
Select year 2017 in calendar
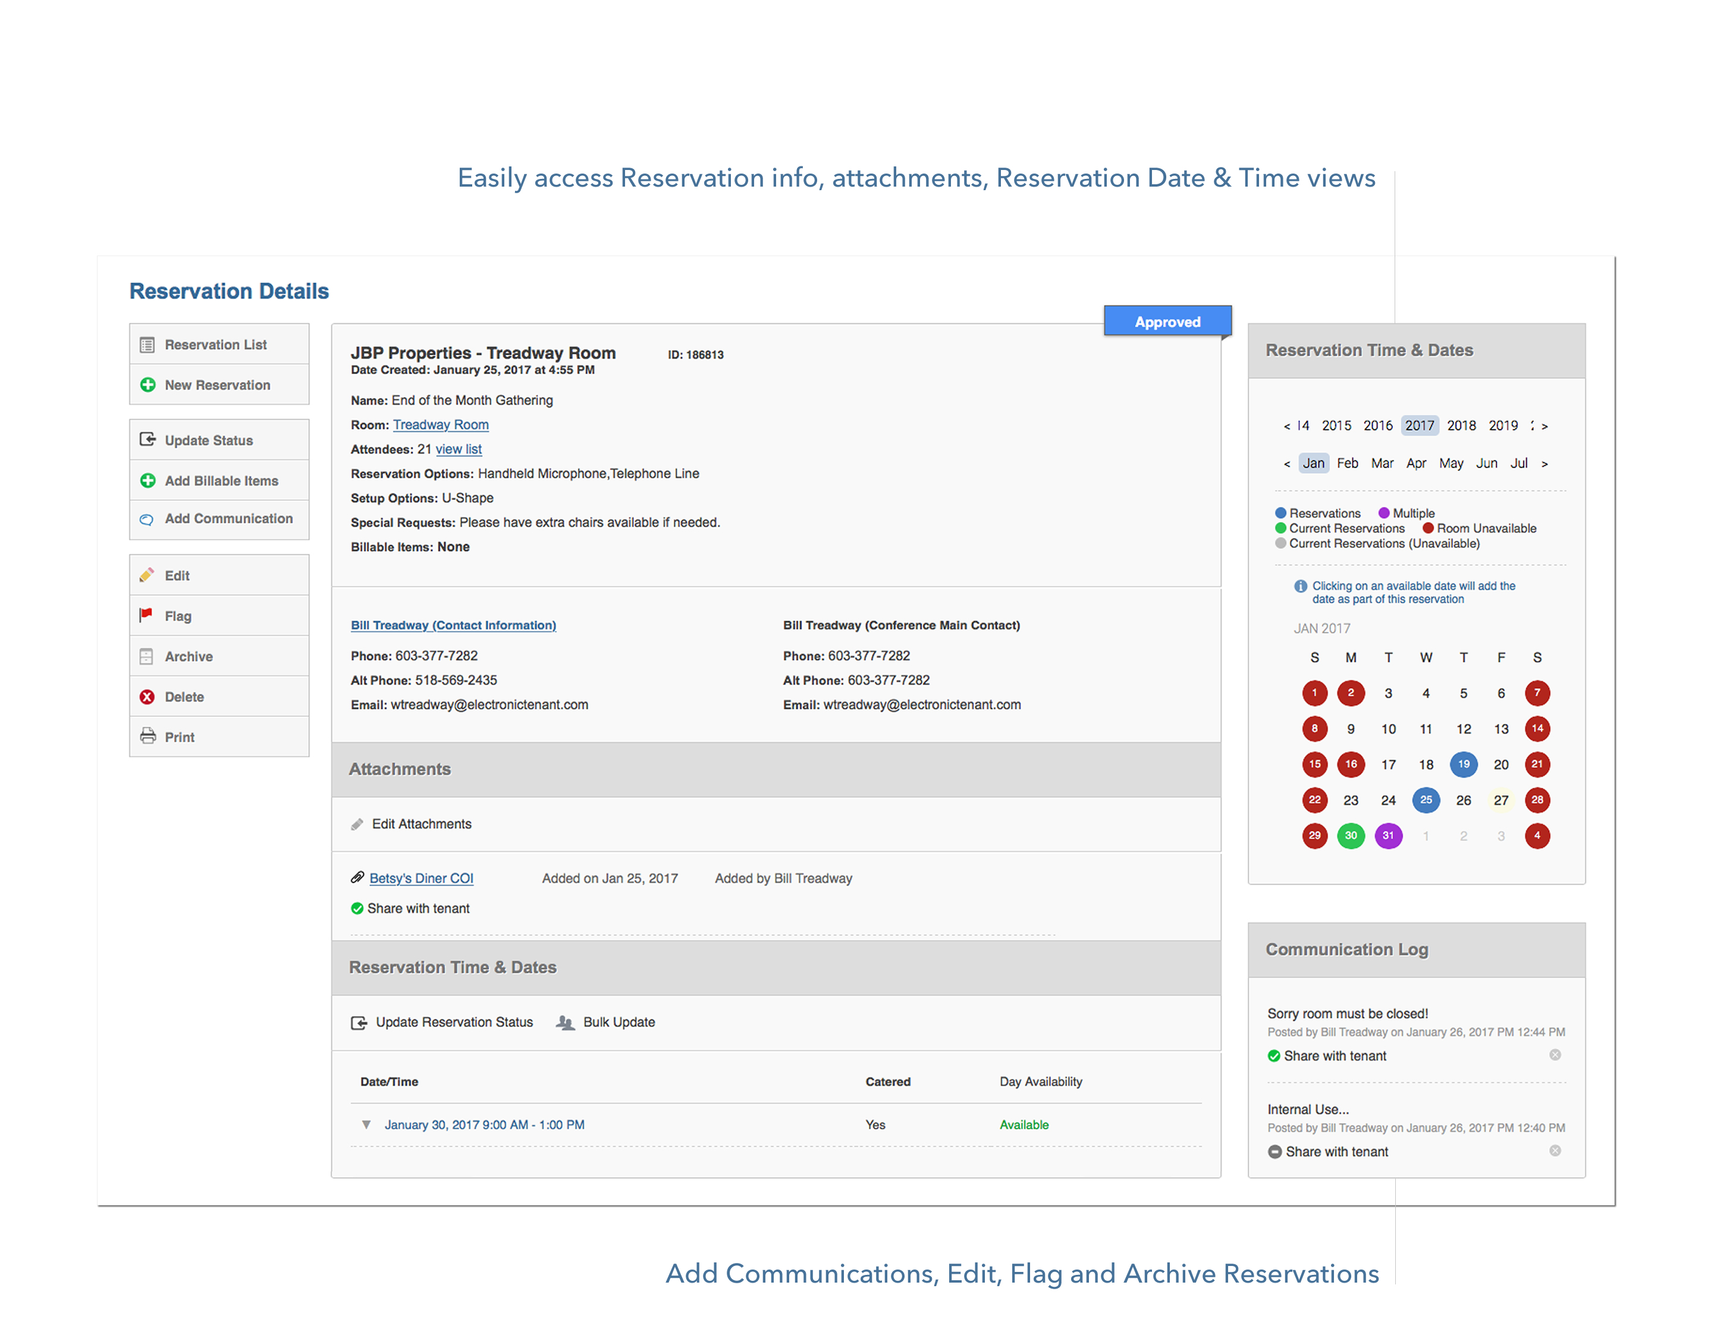[x=1420, y=426]
